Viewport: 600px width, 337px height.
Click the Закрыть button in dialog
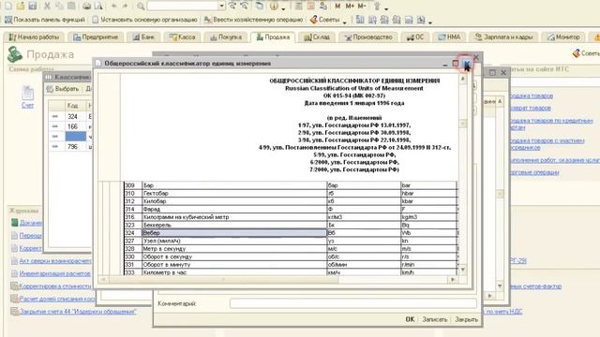[466, 319]
